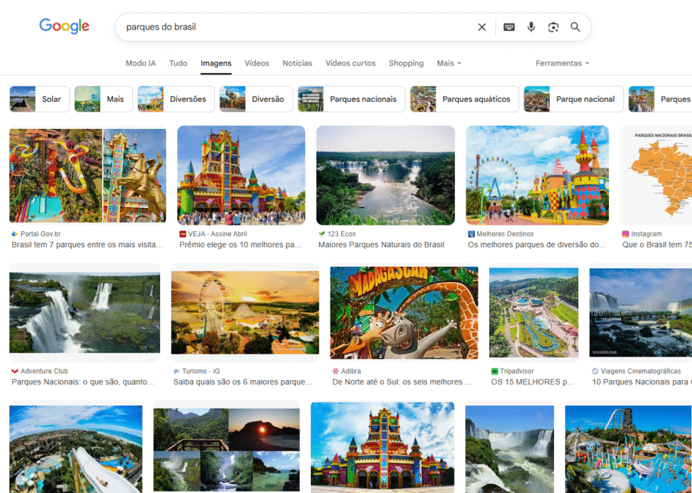Image resolution: width=692 pixels, height=493 pixels.
Task: Switch to the Vídeos tab
Action: click(x=257, y=63)
